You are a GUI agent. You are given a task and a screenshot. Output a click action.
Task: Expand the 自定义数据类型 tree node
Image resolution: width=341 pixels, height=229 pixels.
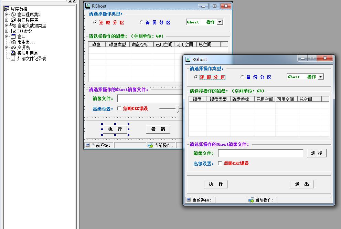click(7, 25)
